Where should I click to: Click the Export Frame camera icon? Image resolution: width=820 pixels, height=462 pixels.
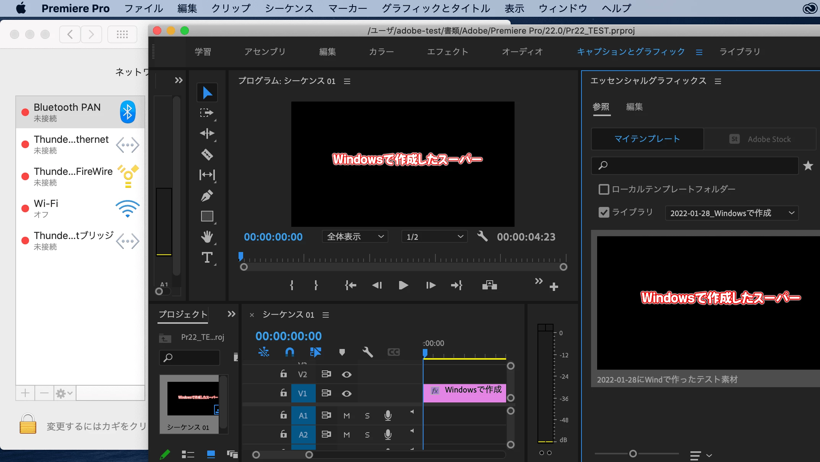pos(489,285)
